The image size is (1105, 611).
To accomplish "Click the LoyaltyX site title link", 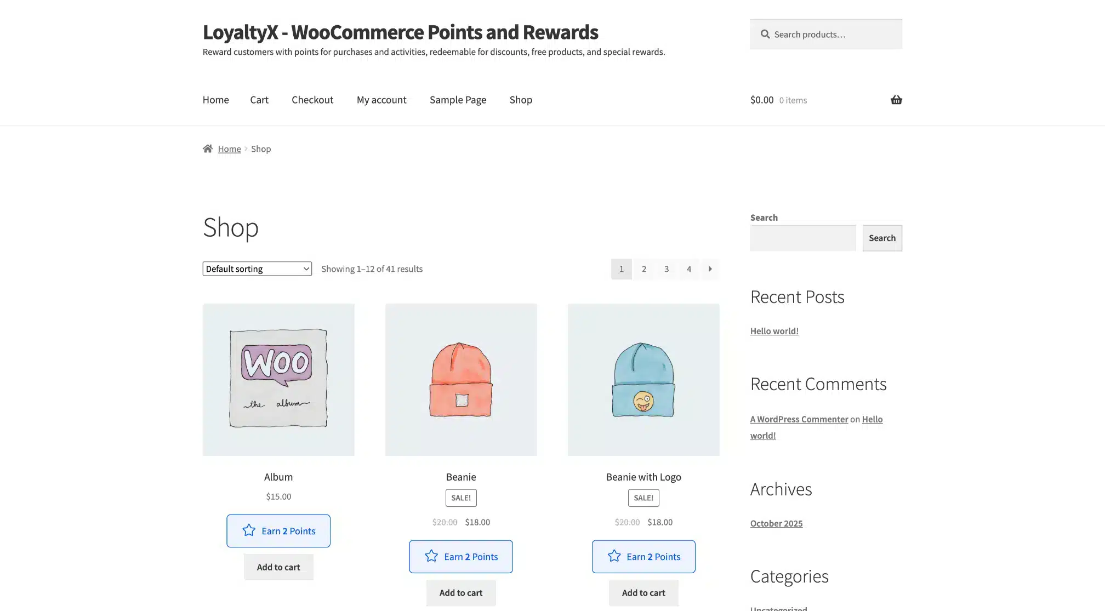I will tap(400, 32).
